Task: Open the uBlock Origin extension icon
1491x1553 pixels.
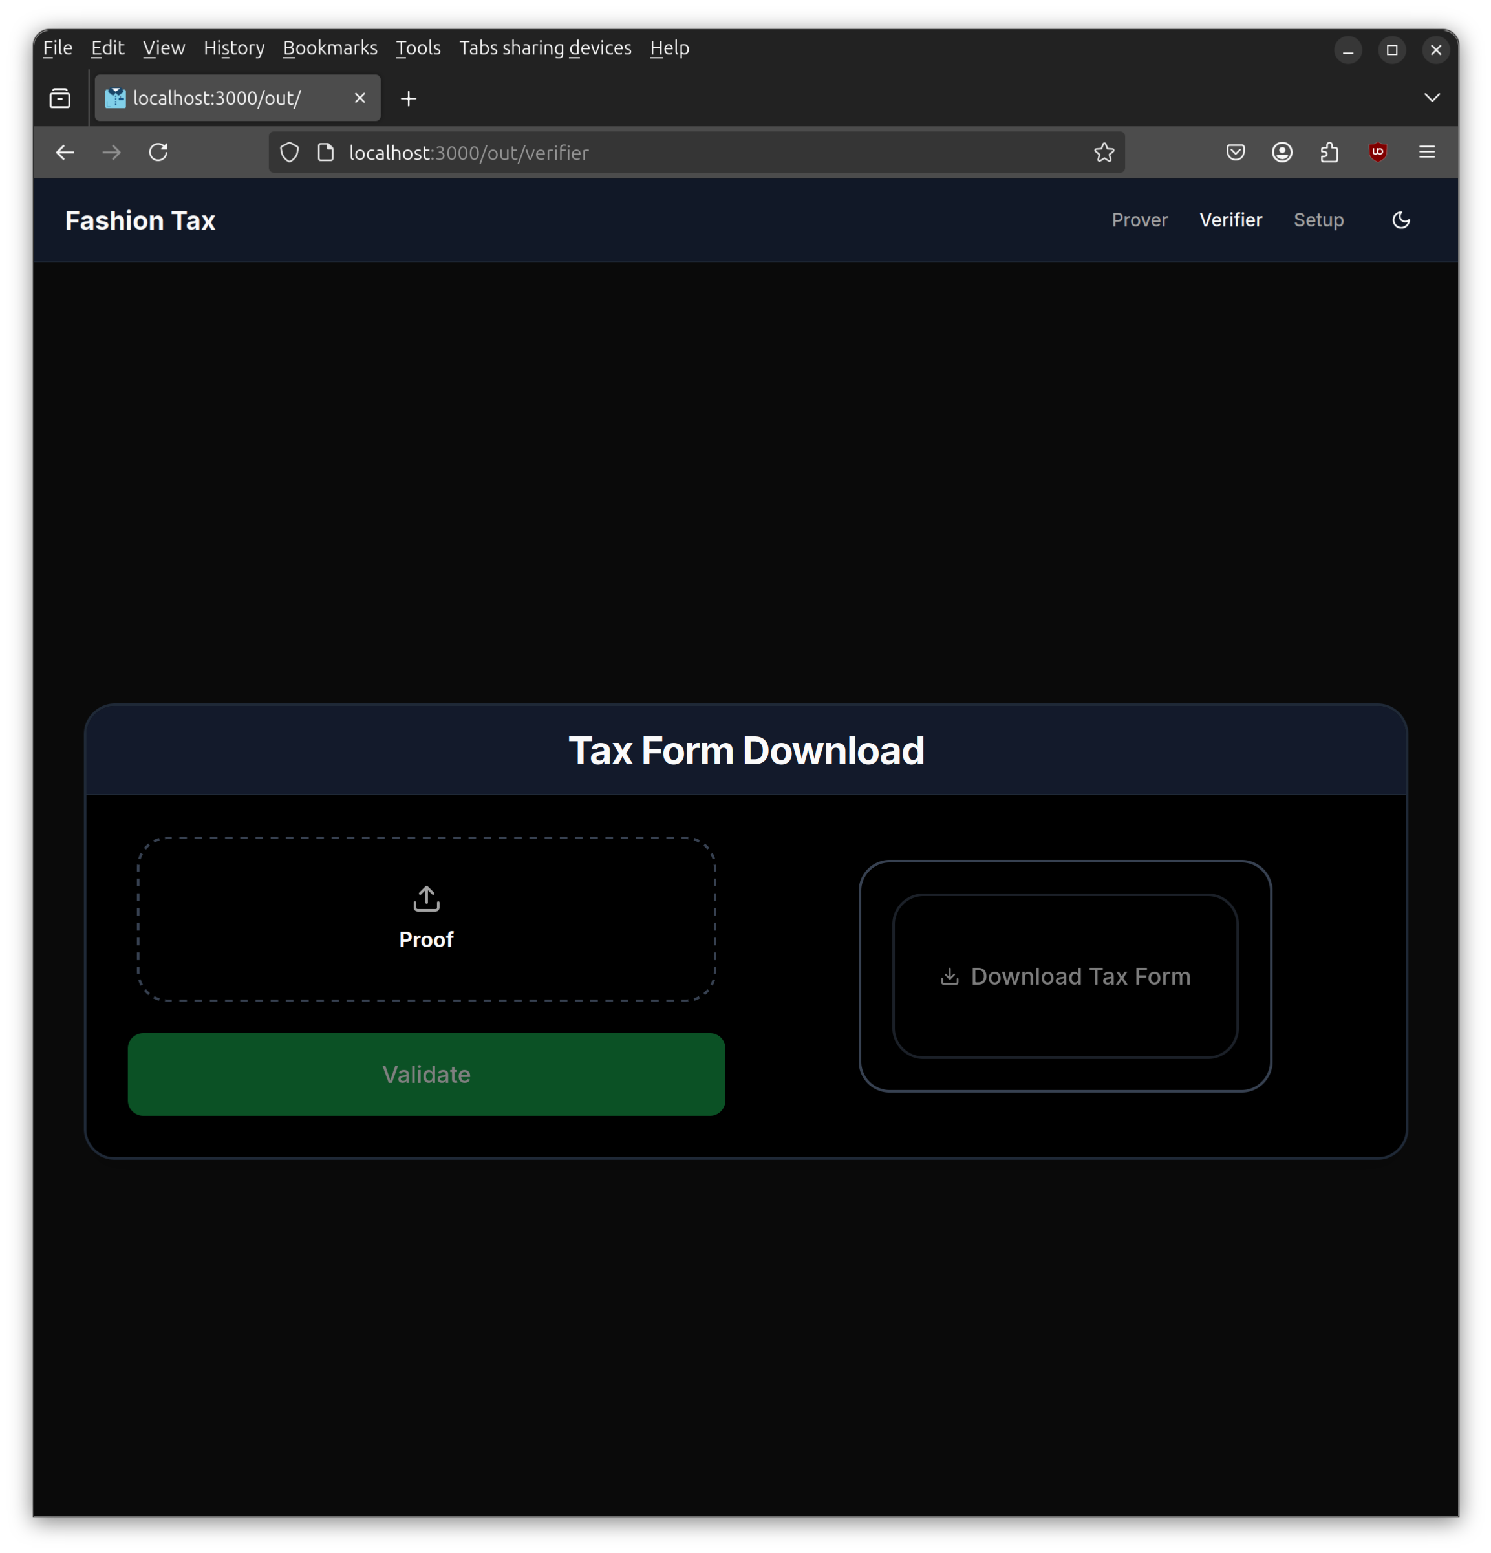Action: [1378, 152]
